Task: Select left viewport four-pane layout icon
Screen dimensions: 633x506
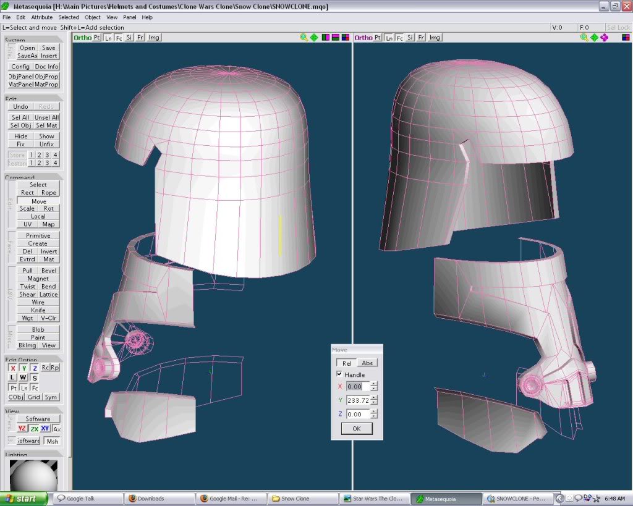Action: click(346, 38)
